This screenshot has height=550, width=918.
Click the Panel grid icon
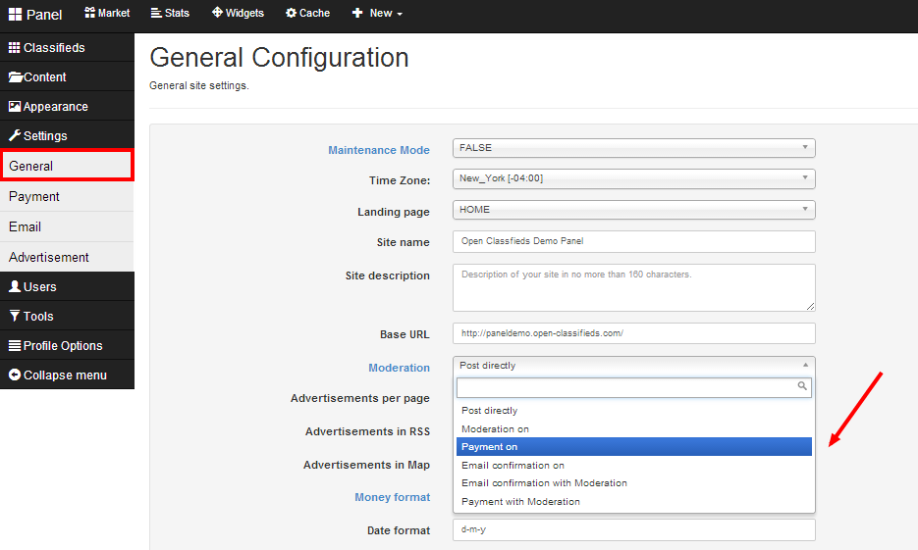point(16,14)
